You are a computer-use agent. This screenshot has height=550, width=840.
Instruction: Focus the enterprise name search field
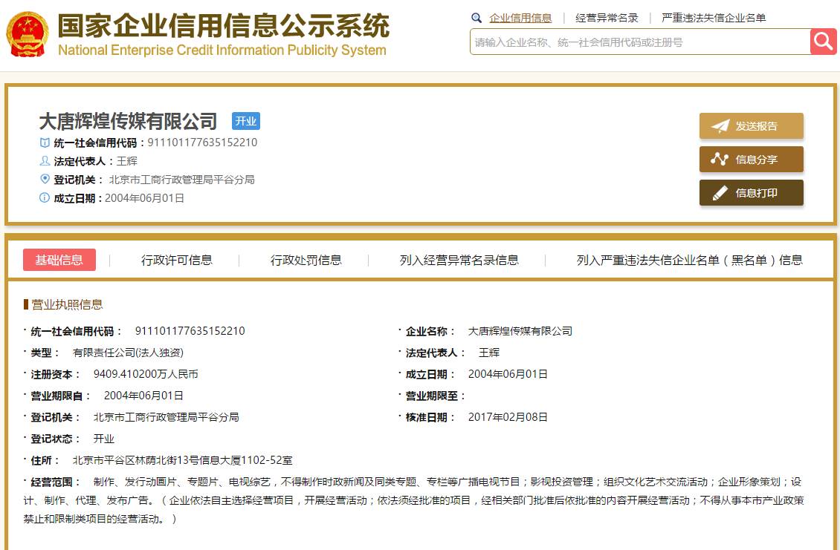point(640,42)
